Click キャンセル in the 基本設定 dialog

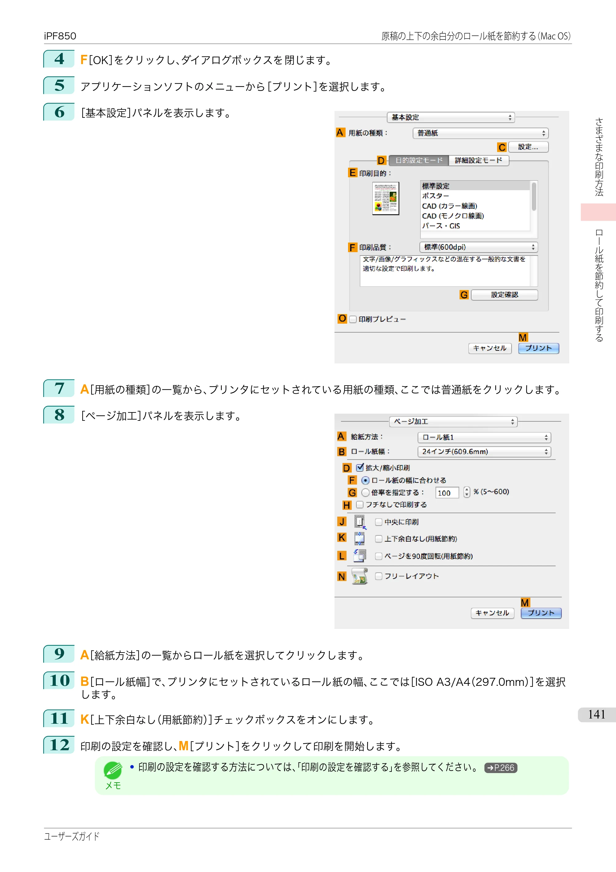[x=490, y=348]
